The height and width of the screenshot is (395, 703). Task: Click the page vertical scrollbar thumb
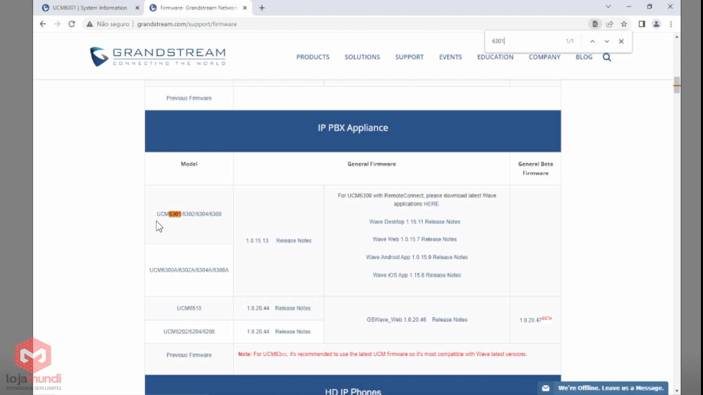677,85
